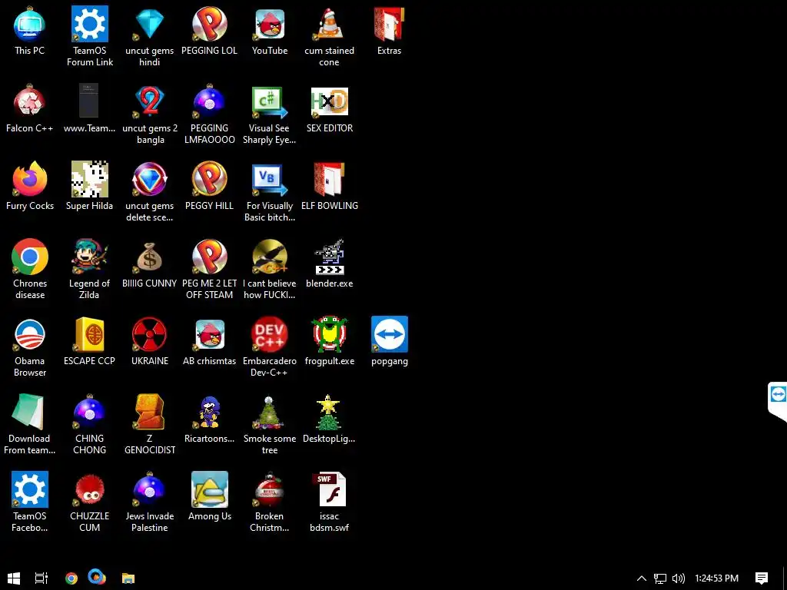Open the money bag desktop icon
Image resolution: width=787 pixels, height=590 pixels.
point(150,257)
